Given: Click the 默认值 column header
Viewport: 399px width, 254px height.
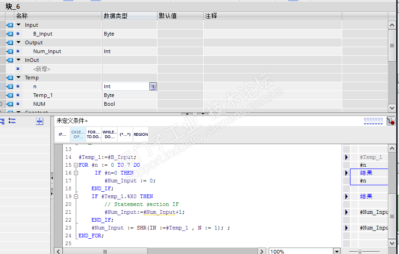Looking at the screenshot, I should tap(181, 16).
